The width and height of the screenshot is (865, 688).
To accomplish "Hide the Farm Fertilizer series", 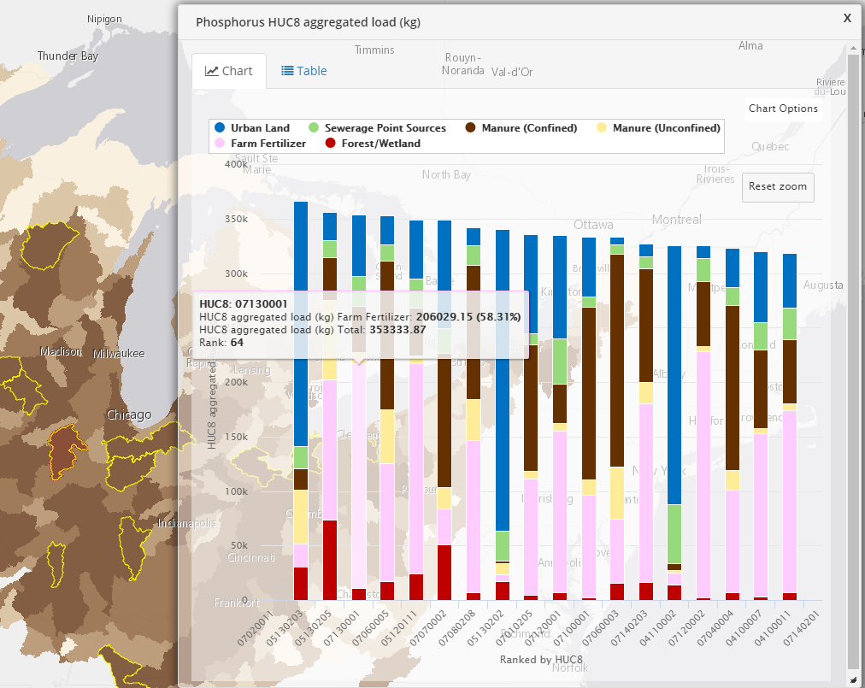I will click(268, 144).
